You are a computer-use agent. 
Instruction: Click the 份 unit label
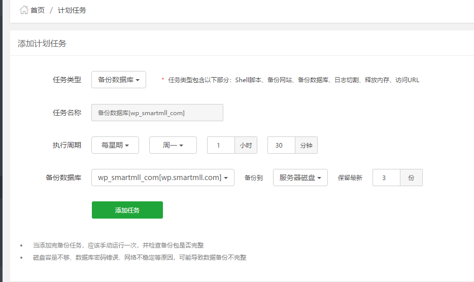(x=411, y=178)
